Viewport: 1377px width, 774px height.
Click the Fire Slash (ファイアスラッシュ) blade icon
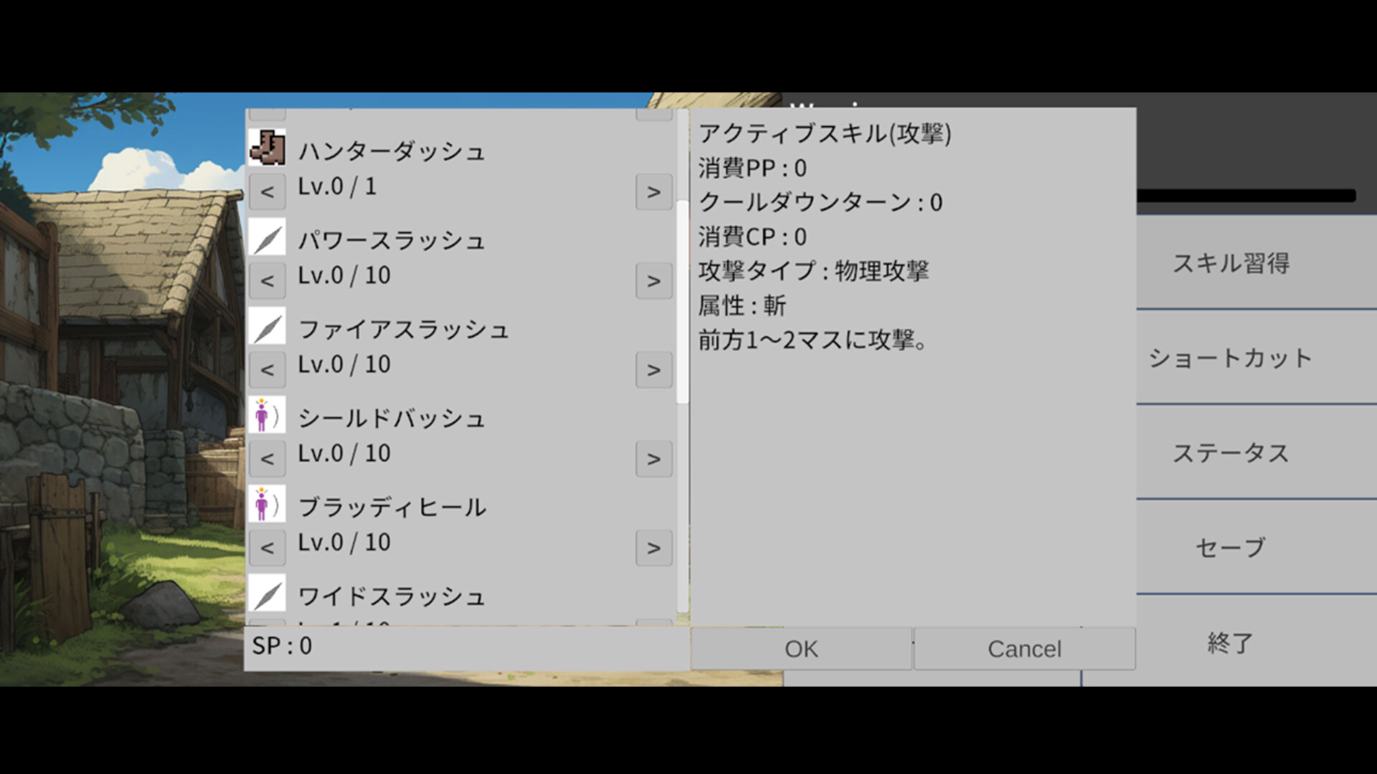[x=267, y=326]
